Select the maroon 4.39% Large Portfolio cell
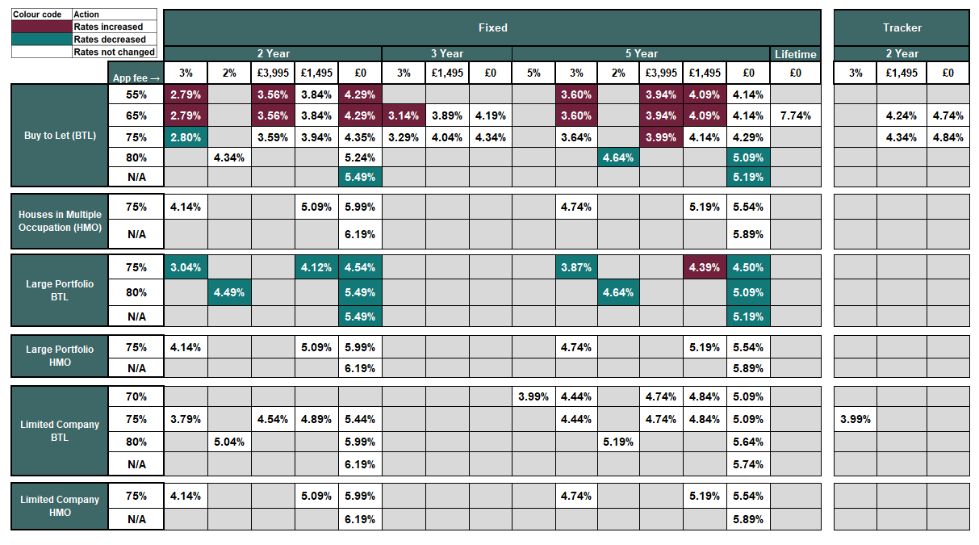Screen dimensions: 979x545 coord(704,267)
